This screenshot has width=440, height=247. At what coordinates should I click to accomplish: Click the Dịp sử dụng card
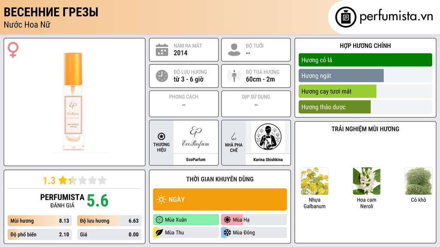click(x=256, y=104)
